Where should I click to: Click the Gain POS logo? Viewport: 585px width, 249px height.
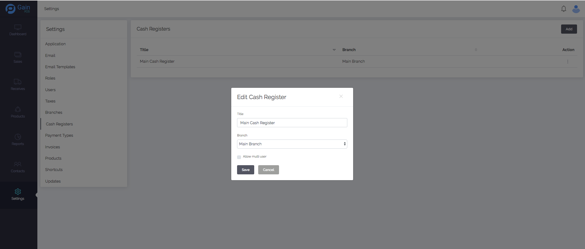(x=18, y=9)
